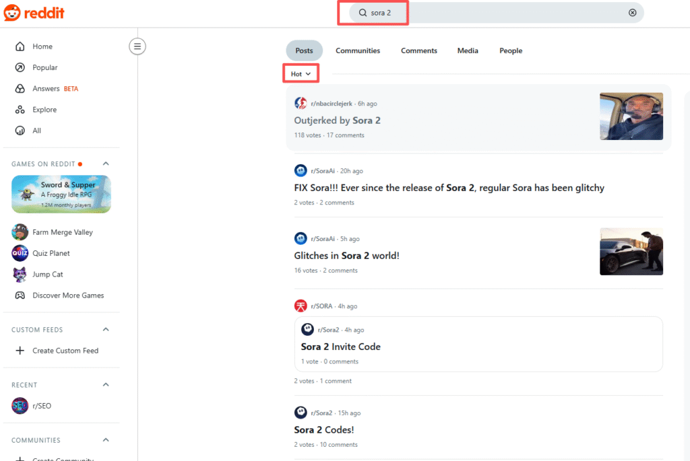Open Answers BETA section
The height and width of the screenshot is (461, 690).
(51, 88)
